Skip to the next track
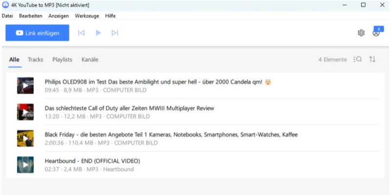This screenshot has height=195, width=391. 115,33
